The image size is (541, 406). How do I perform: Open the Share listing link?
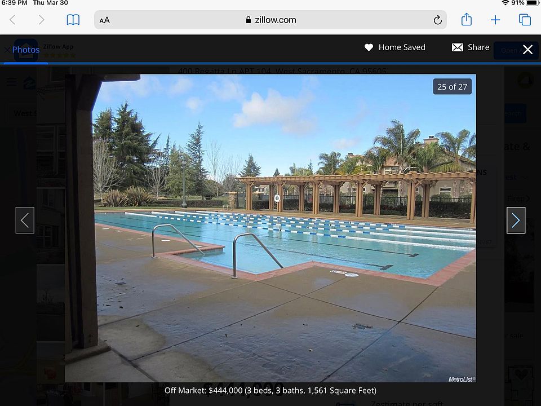click(478, 47)
